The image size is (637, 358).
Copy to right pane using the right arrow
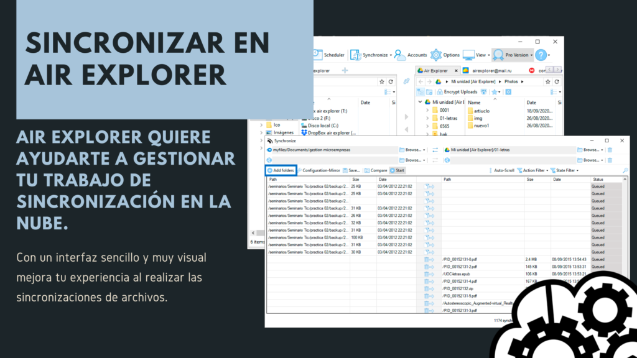tap(406, 117)
